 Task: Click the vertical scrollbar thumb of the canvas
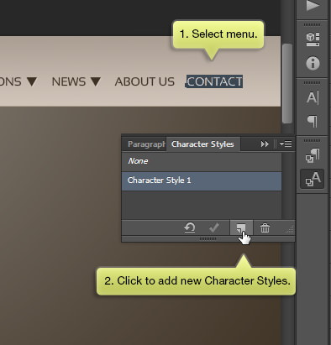click(x=287, y=83)
